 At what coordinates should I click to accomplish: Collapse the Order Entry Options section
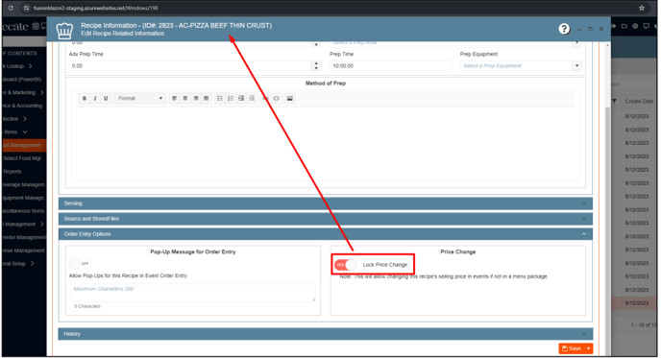[x=326, y=234]
